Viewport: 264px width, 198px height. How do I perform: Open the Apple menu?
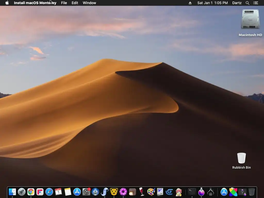[7, 3]
